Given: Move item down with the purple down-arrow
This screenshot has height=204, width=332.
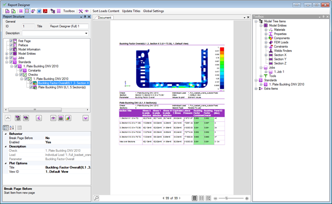Looking at the screenshot, I should (86, 118).
